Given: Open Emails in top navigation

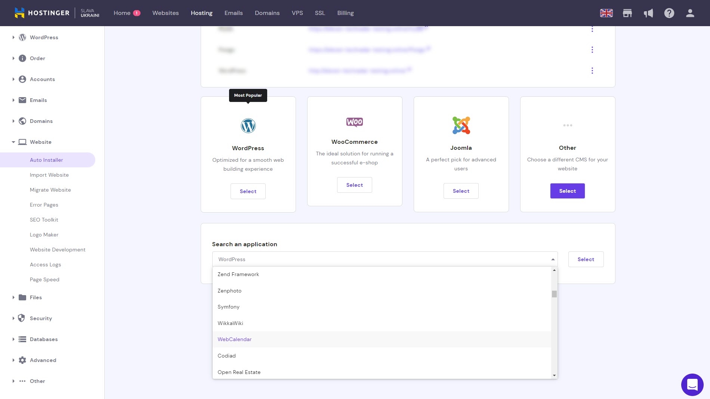Looking at the screenshot, I should point(234,13).
